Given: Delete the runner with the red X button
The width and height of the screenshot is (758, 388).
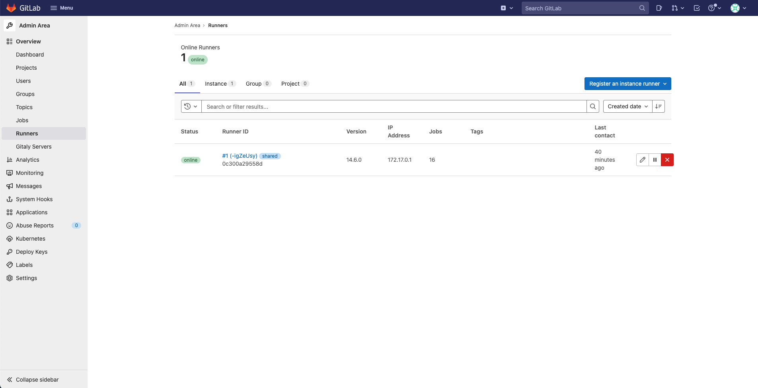Looking at the screenshot, I should [667, 160].
